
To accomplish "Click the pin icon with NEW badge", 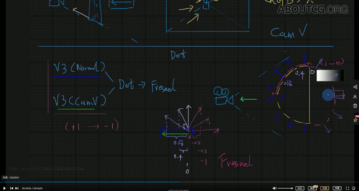I will point(355,120).
